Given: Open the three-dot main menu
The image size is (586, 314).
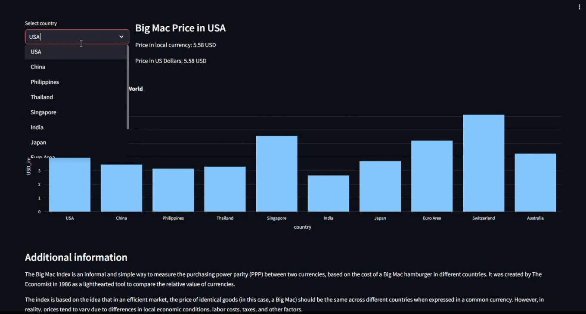Looking at the screenshot, I should [x=579, y=7].
